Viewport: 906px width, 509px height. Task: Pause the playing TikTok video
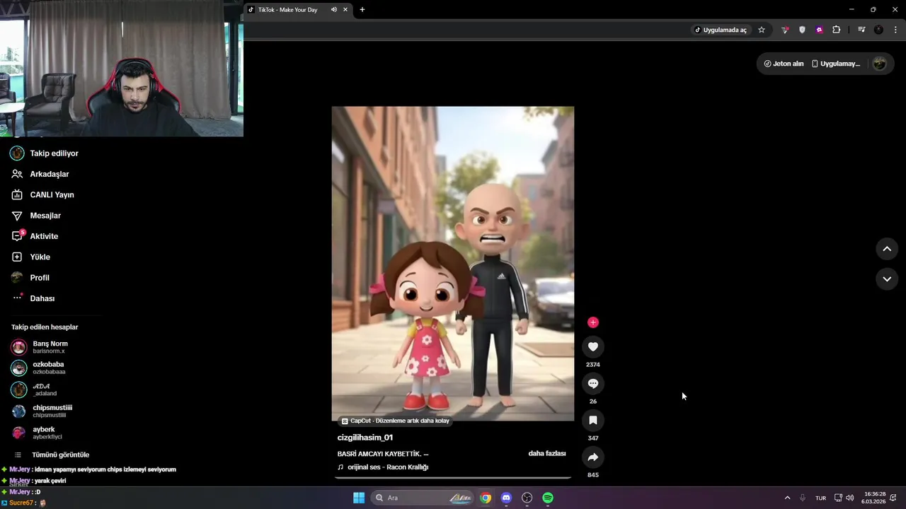pyautogui.click(x=453, y=264)
